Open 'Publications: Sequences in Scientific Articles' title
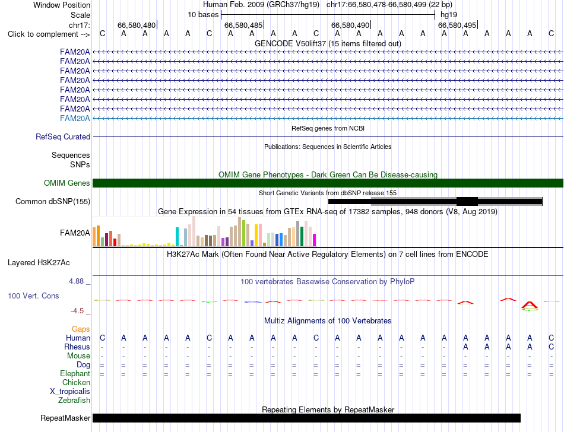Image resolution: width=564 pixels, height=432 pixels. click(x=328, y=147)
